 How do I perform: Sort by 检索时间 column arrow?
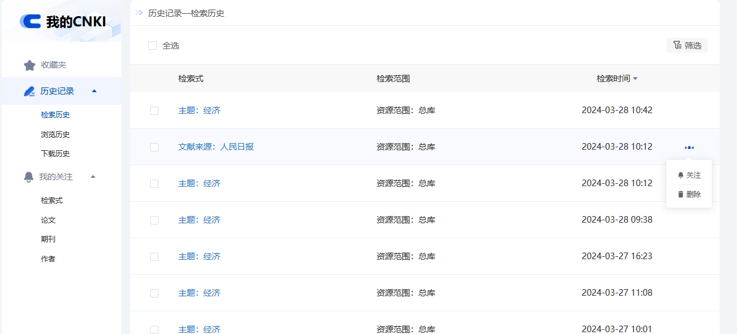click(x=635, y=79)
